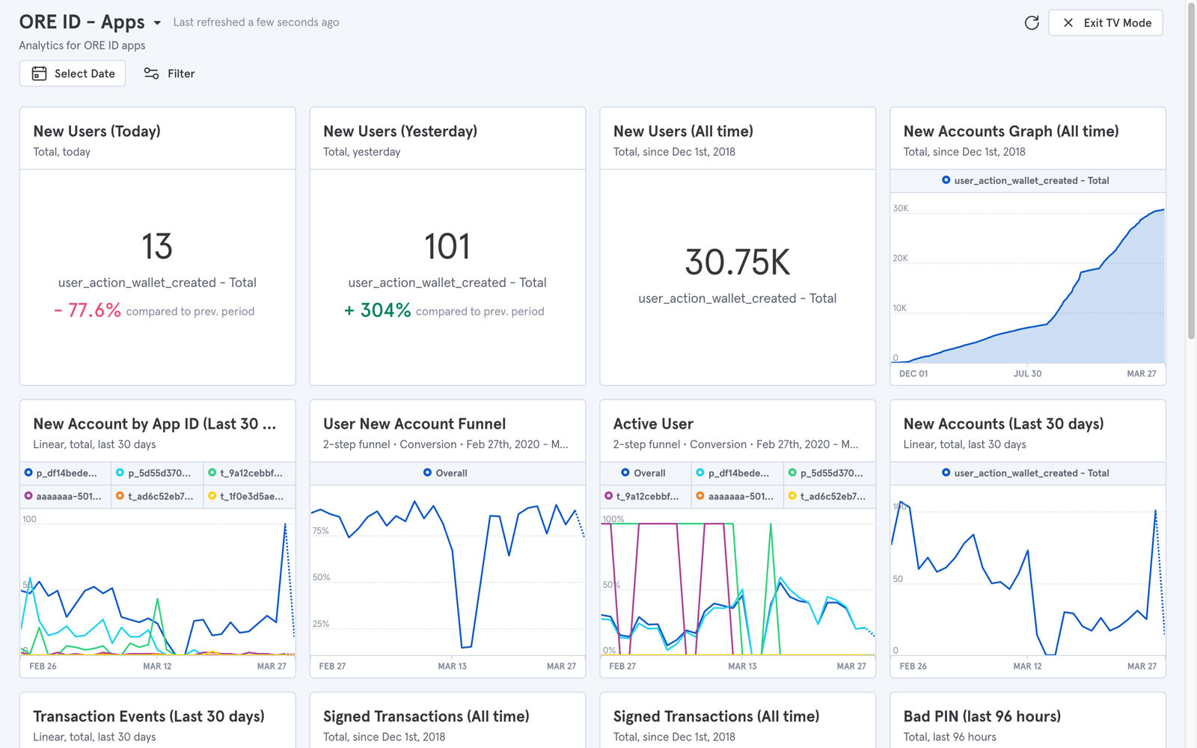1197x748 pixels.
Task: Toggle Overall legend in User New Account Funnel
Action: tap(445, 473)
